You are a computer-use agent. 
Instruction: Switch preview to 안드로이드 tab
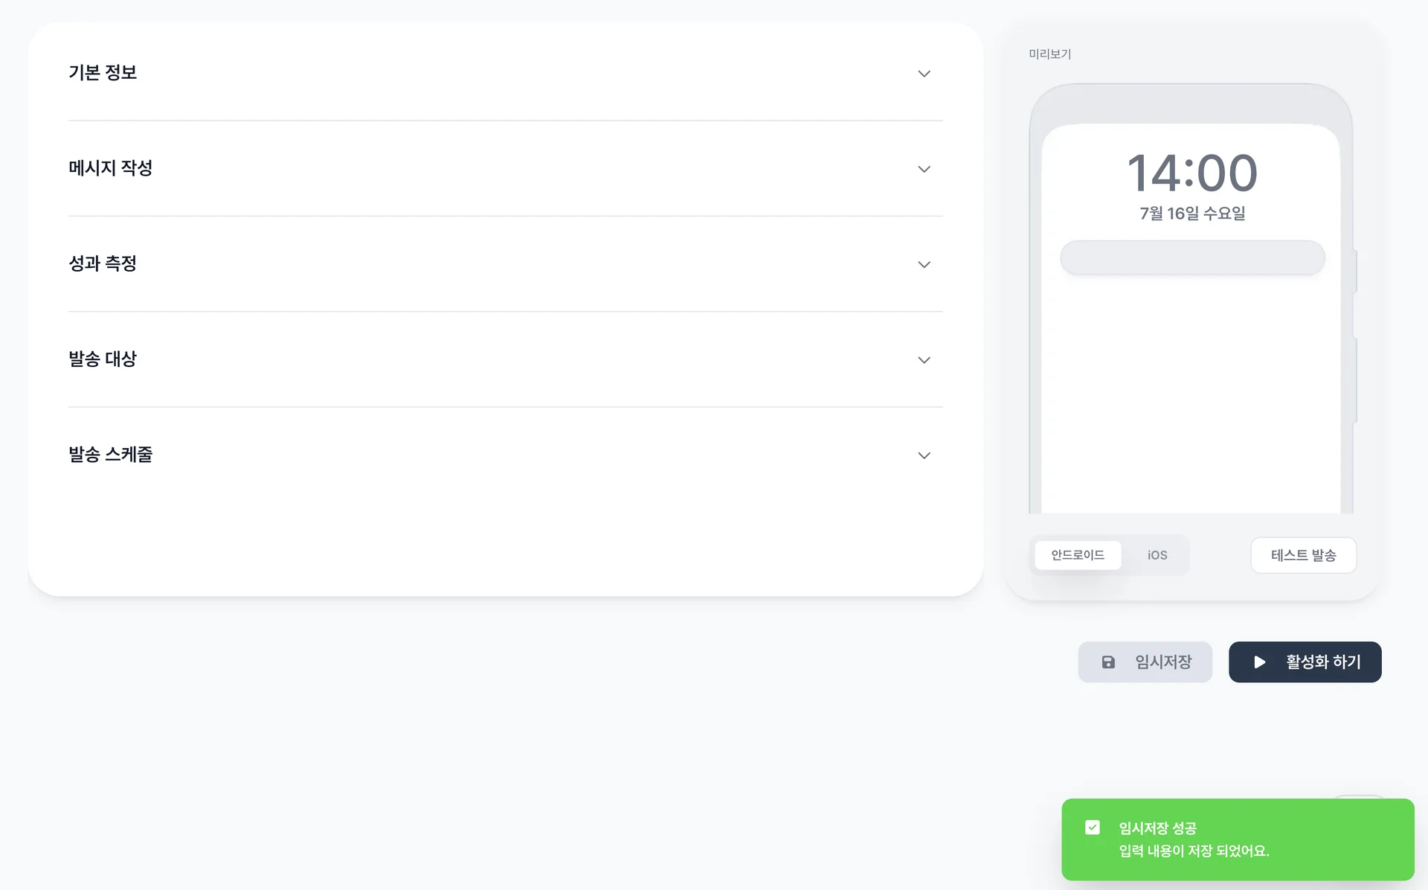[x=1078, y=555]
